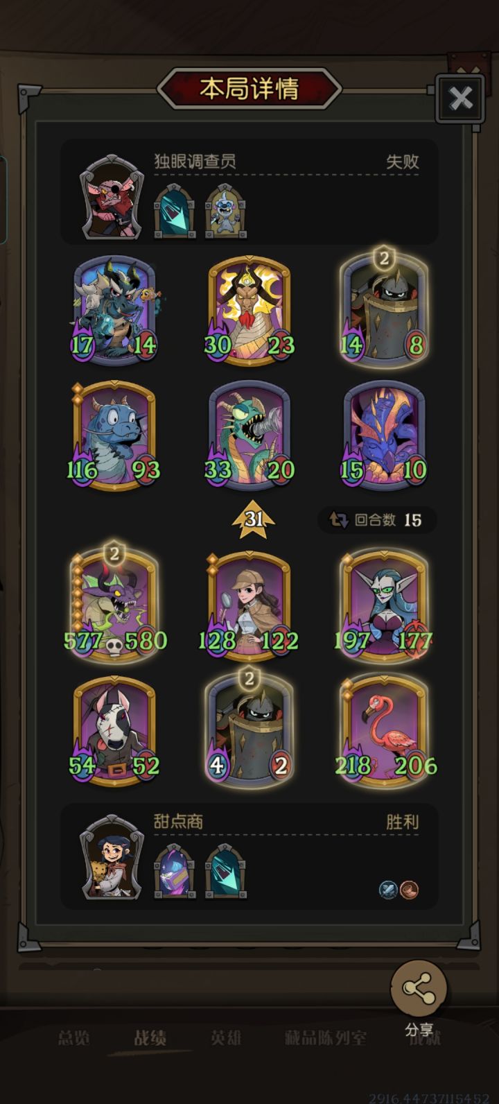Tap the 回合数 15 round counter
Image resolution: width=499 pixels, height=1104 pixels.
(378, 519)
